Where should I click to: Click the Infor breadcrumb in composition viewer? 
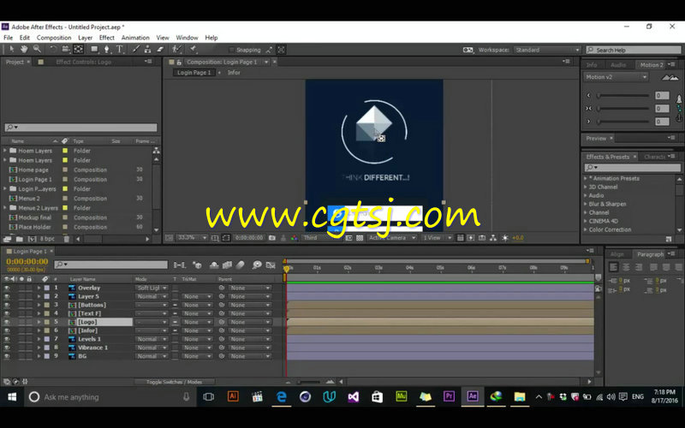coord(234,73)
